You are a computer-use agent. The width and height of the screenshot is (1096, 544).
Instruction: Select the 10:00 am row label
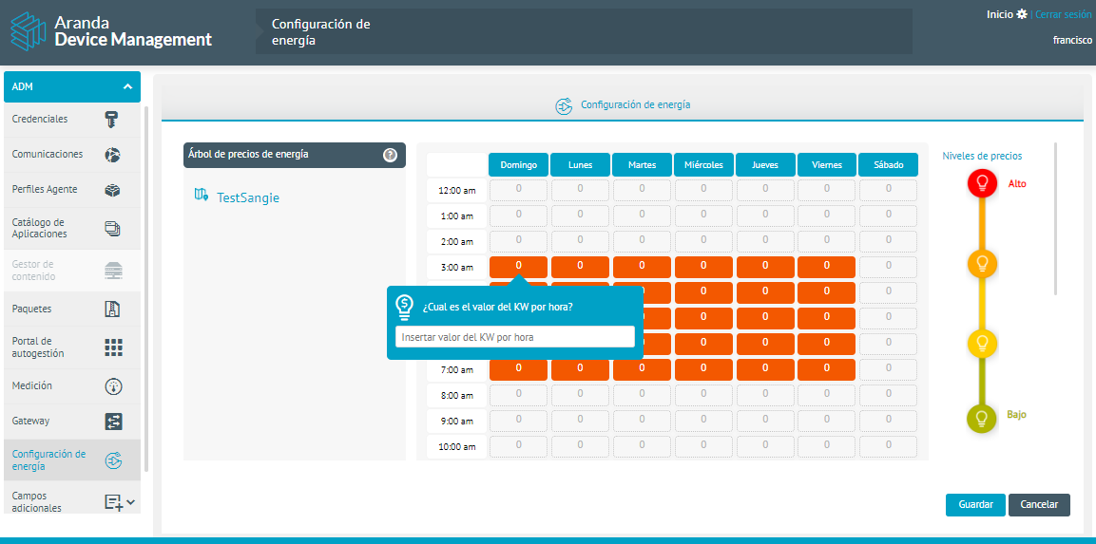click(x=456, y=446)
